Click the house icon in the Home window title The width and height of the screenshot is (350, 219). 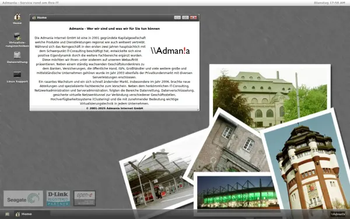(x=34, y=18)
